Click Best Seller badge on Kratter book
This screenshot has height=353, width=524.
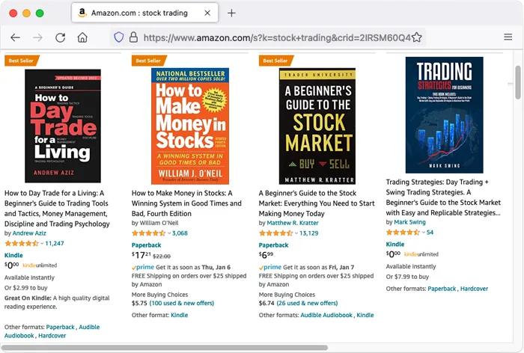pyautogui.click(x=275, y=61)
